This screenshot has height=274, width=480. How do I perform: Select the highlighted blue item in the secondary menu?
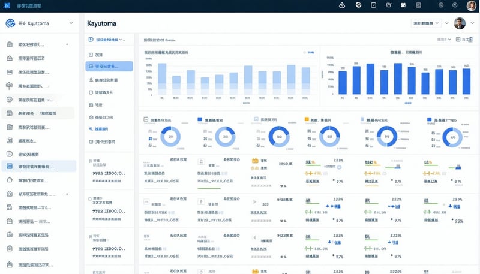109,66
